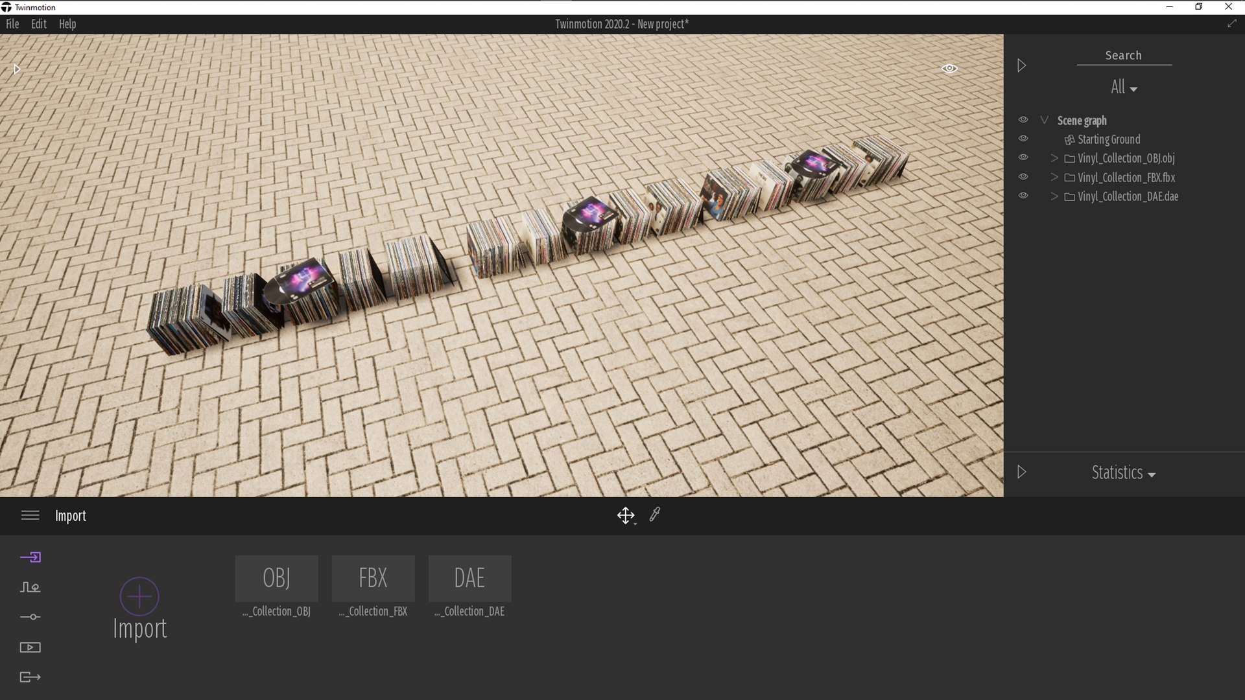Open the Media sidebar icon
Image resolution: width=1245 pixels, height=700 pixels.
click(30, 647)
